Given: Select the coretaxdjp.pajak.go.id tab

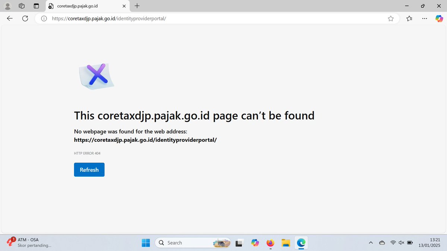Looking at the screenshot, I should tap(88, 6).
